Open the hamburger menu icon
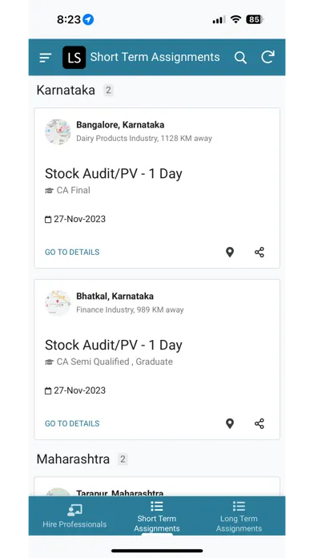Viewport: 314px width, 558px height. (x=46, y=57)
